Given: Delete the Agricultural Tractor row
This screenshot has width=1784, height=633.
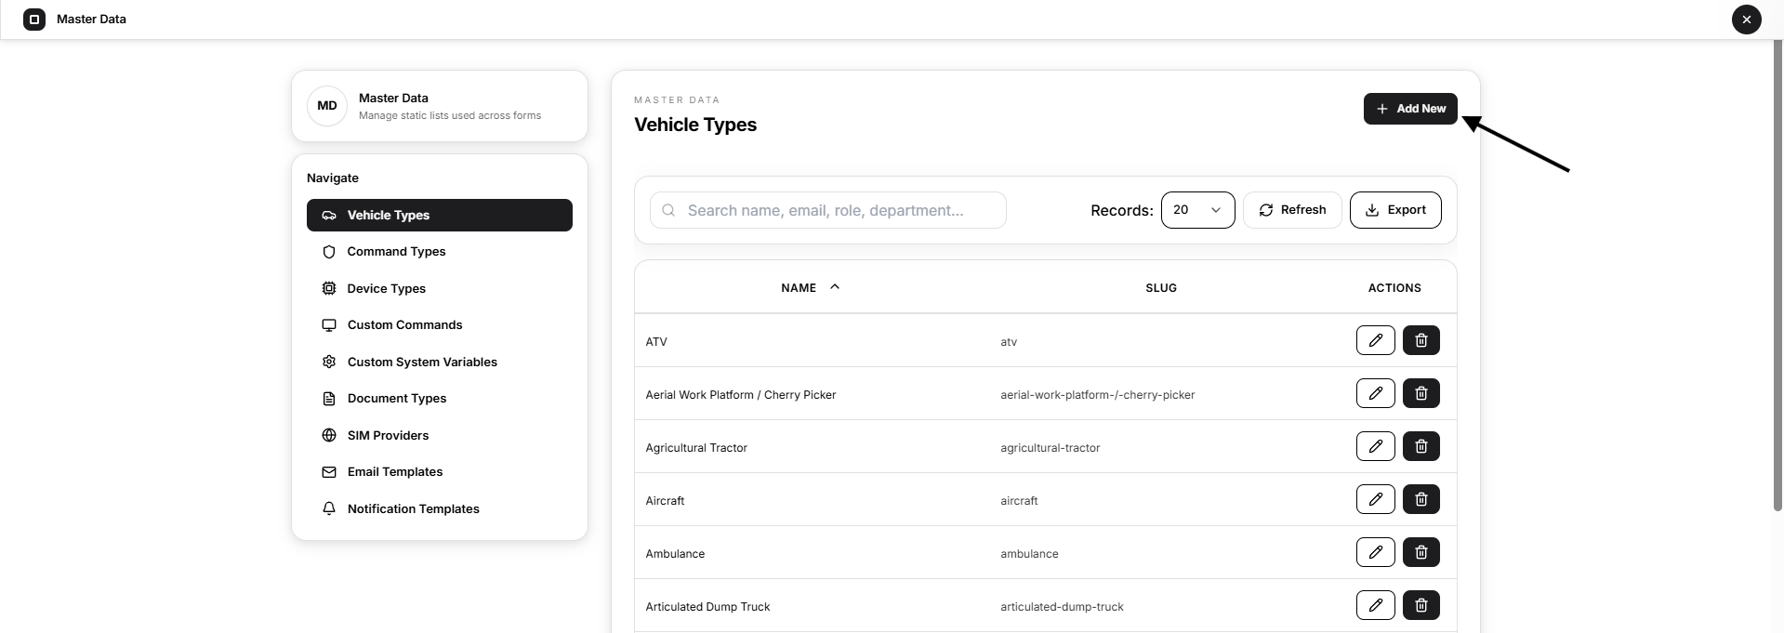Looking at the screenshot, I should [x=1421, y=446].
